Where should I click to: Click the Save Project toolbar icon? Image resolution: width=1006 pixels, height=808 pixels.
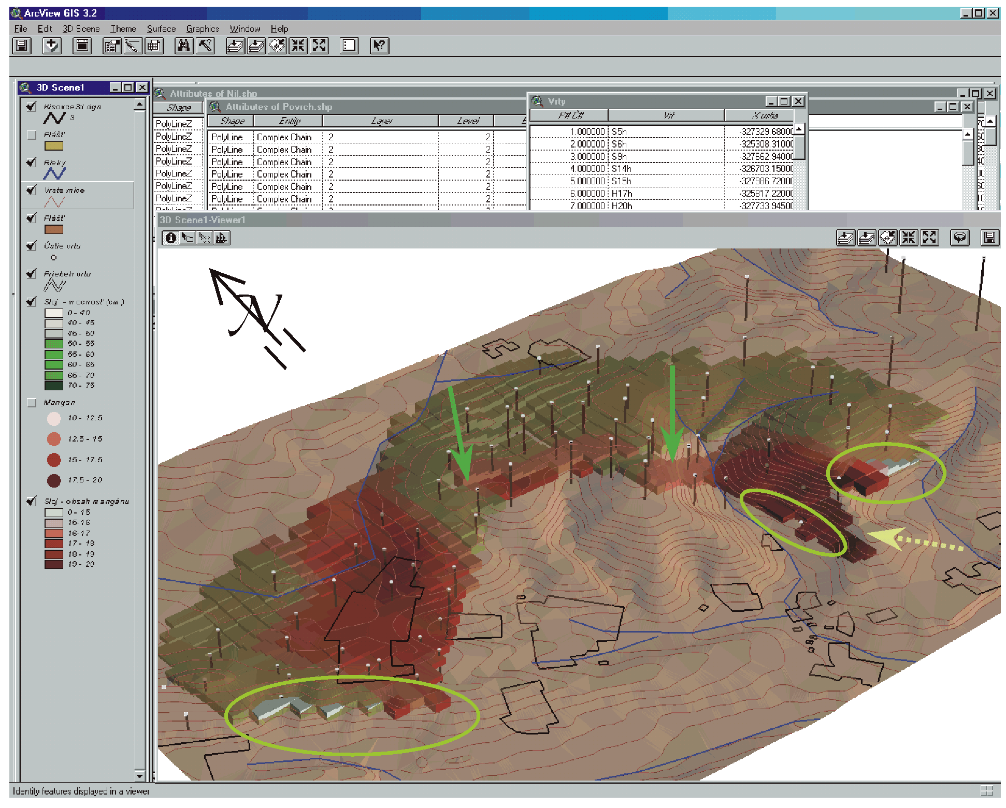[22, 46]
